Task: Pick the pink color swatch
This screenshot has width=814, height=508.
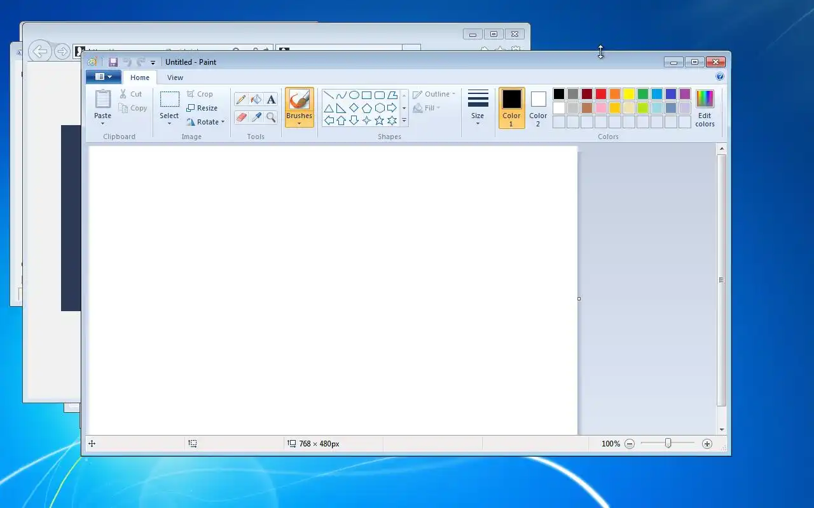Action: pyautogui.click(x=601, y=108)
